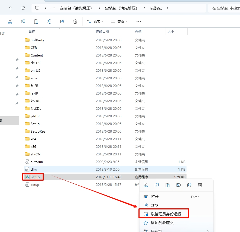240x232 pixels.
Task: Choose 添加到收藏夹 from context menu
Action: tap(162, 223)
